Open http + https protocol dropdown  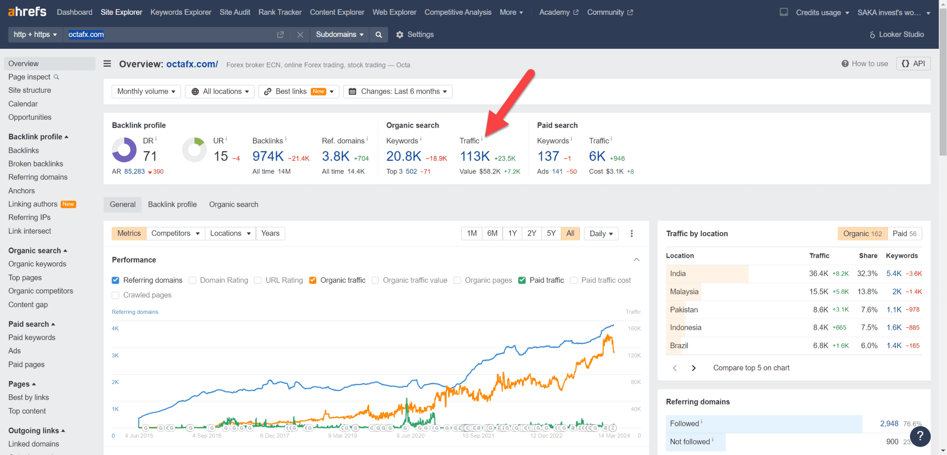pyautogui.click(x=35, y=35)
